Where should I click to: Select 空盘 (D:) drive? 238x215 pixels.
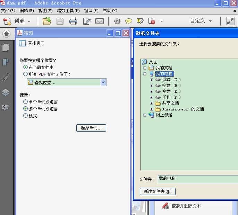(x=171, y=86)
